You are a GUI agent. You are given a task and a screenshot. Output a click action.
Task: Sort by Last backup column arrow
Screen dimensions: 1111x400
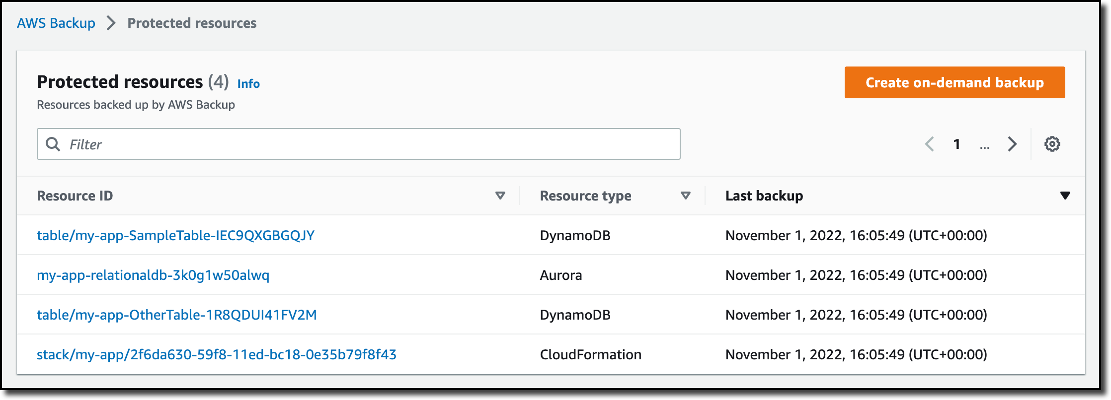pos(1065,196)
